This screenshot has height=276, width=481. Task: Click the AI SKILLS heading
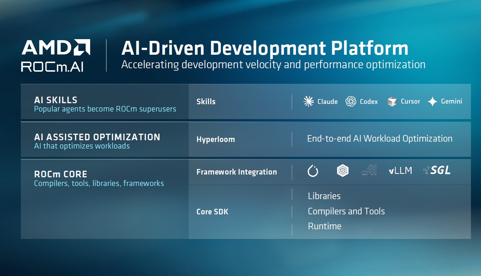click(x=56, y=100)
